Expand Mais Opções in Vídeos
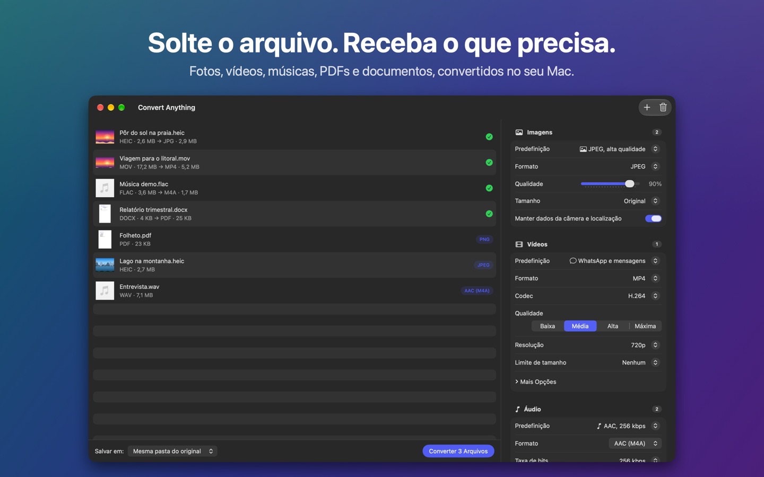Viewport: 764px width, 477px height. [x=536, y=382]
